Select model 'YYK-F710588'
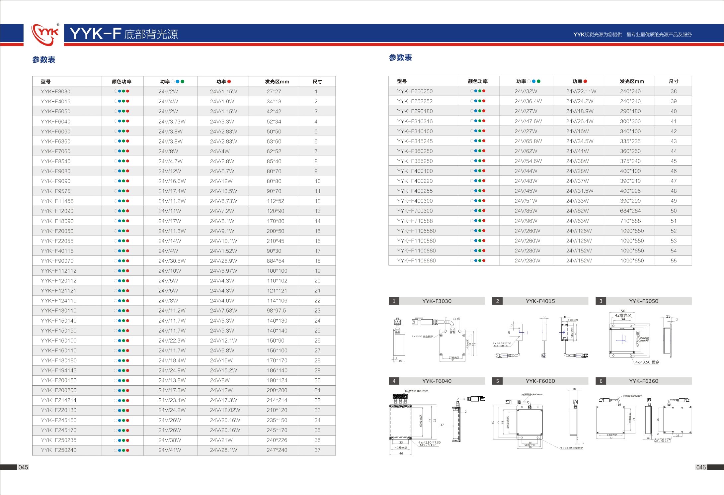Image resolution: width=724 pixels, height=495 pixels. (x=415, y=221)
